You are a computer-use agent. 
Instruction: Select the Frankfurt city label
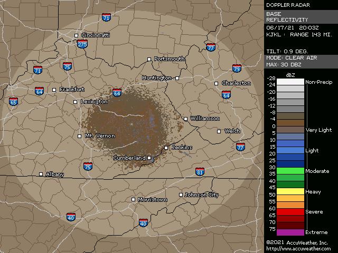(x=72, y=90)
